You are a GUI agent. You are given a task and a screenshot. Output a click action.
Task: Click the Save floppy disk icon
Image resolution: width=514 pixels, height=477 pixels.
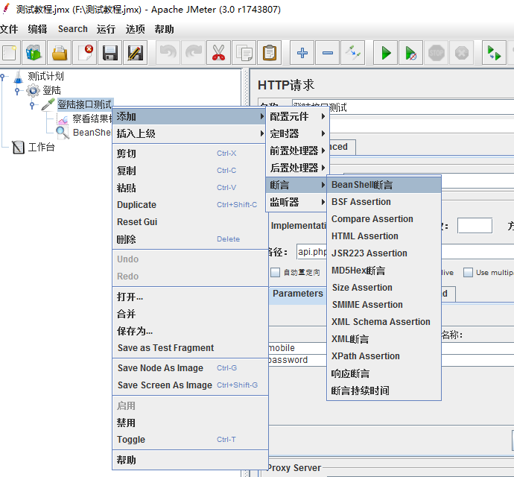110,52
